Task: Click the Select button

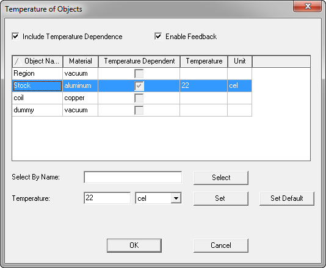Action: [x=221, y=178]
